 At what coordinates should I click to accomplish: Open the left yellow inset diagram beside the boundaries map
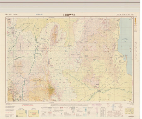pos(21,114)
